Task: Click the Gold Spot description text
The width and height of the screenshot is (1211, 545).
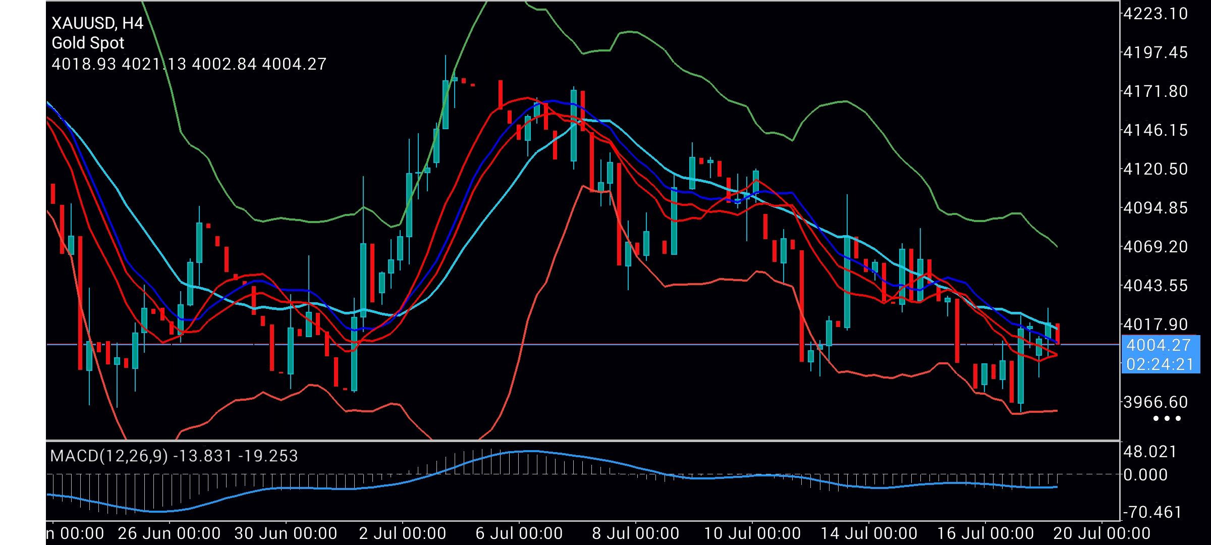Action: tap(88, 43)
